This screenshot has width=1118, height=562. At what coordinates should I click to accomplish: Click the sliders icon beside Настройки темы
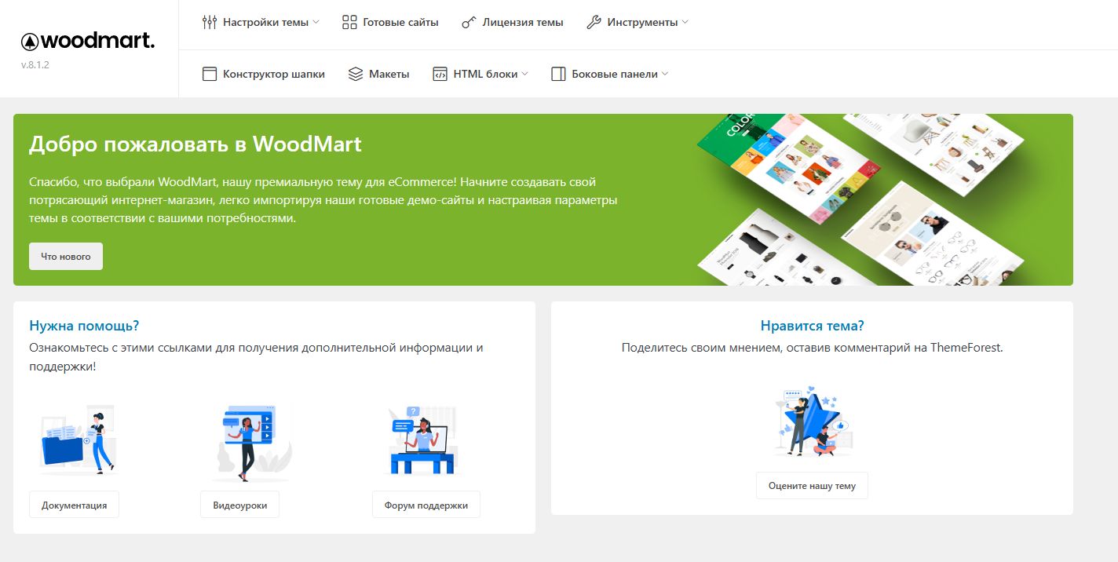[x=209, y=22]
